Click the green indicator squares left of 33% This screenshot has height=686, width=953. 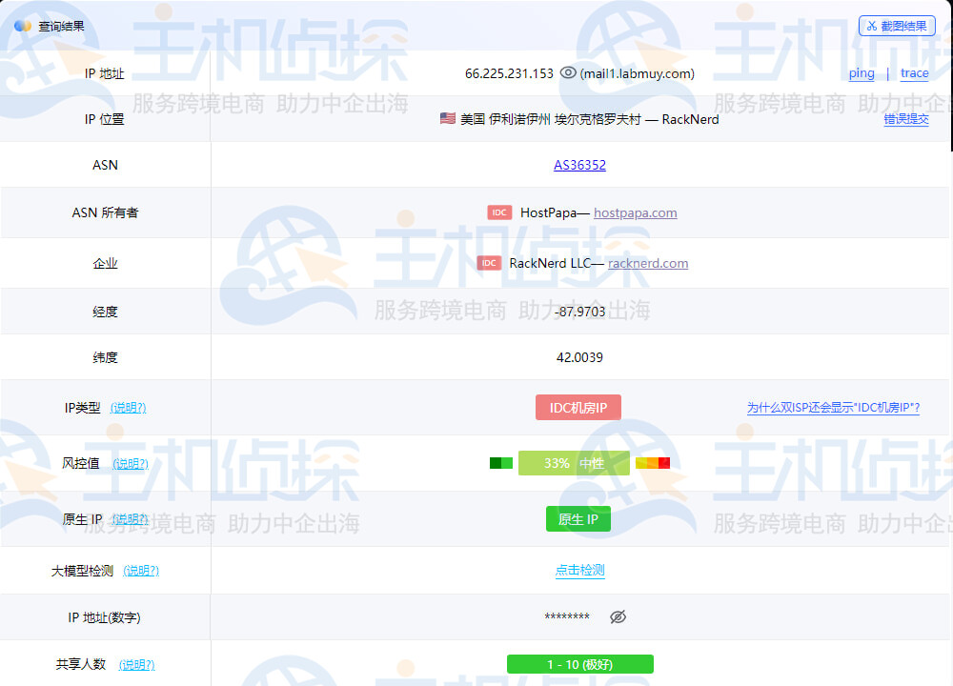coord(499,462)
